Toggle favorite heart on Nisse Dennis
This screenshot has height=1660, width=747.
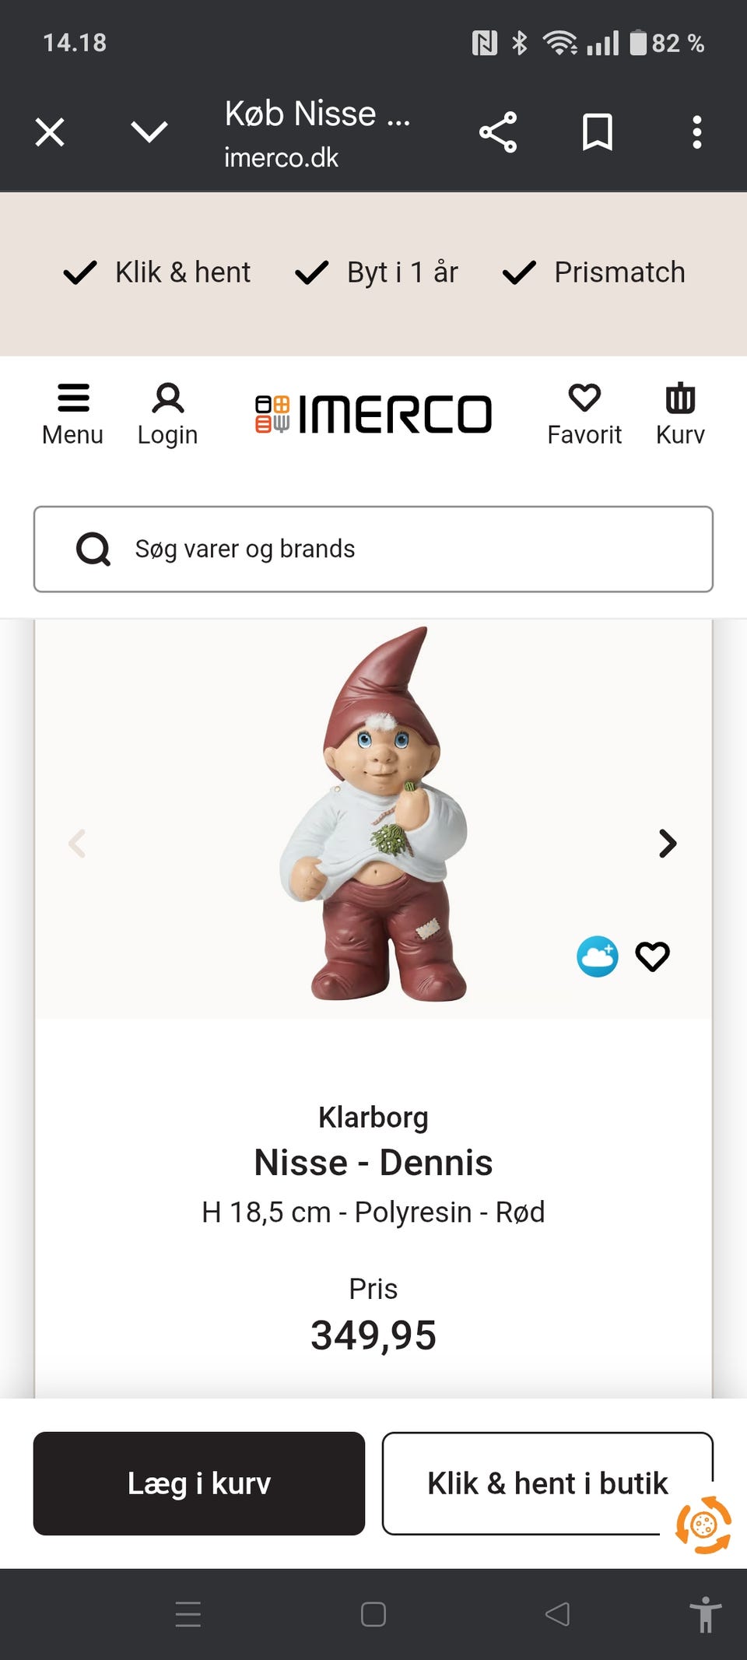(652, 956)
